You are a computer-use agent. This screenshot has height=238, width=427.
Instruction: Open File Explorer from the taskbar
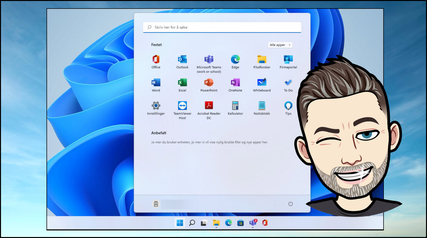point(216,223)
